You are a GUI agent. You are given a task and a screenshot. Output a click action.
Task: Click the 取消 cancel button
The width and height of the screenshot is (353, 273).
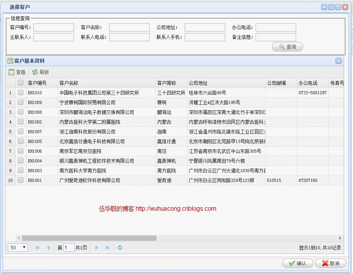331,263
